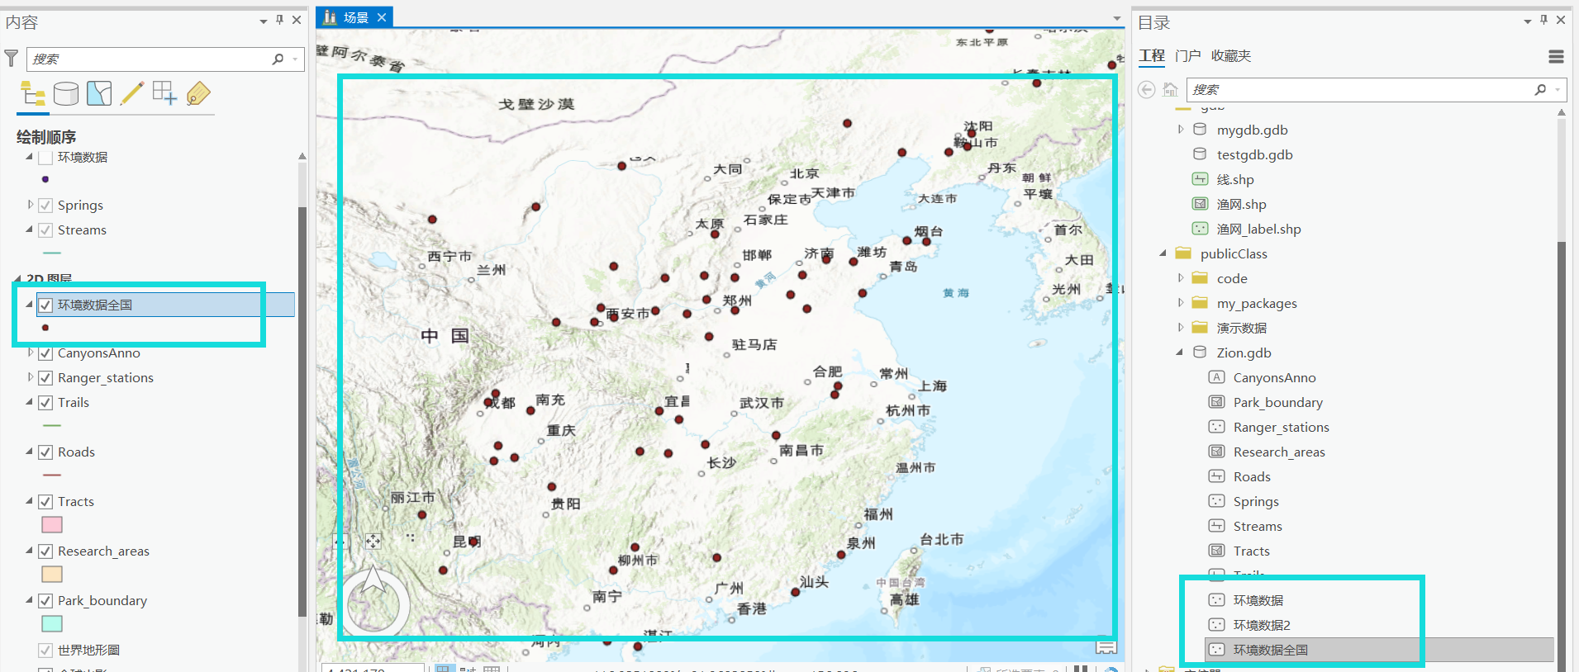Click the Roads line feature class icon in Catalog
This screenshot has height=672, width=1579.
click(x=1216, y=476)
